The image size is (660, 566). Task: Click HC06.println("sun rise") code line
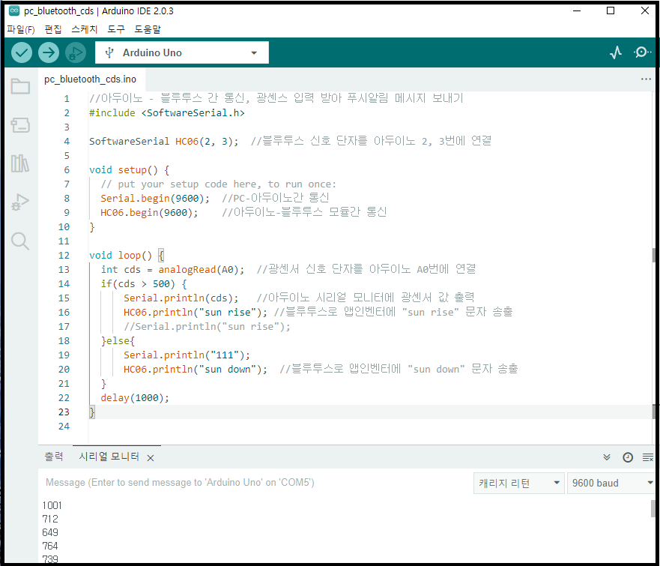point(196,313)
